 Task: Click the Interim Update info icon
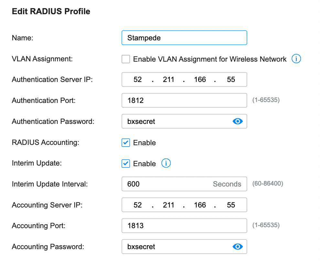tap(166, 163)
